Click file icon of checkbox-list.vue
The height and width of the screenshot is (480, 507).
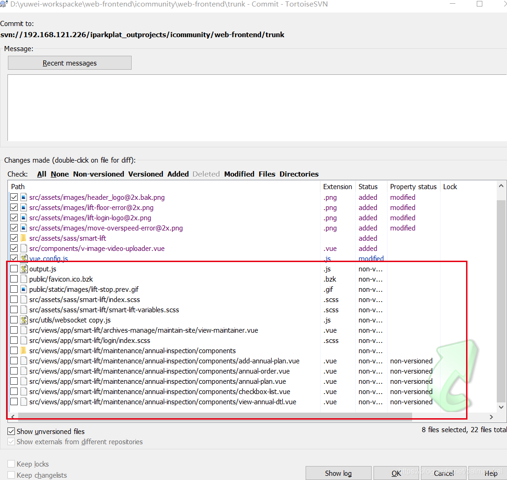tap(24, 392)
